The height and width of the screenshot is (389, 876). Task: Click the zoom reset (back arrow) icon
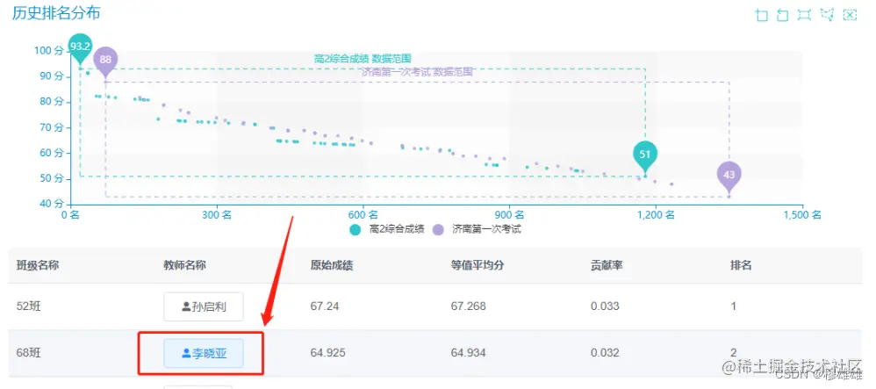(x=783, y=15)
